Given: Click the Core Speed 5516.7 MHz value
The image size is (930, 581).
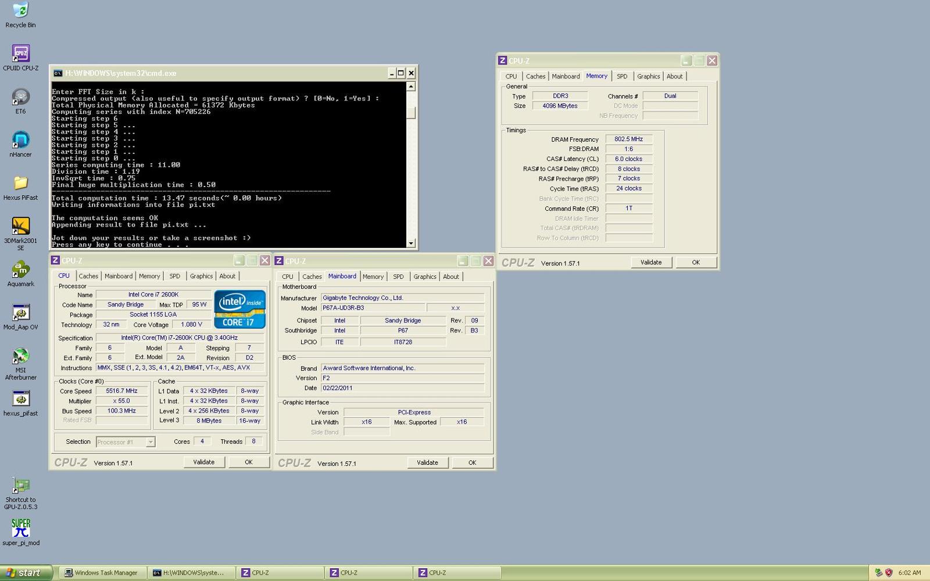Looking at the screenshot, I should pyautogui.click(x=121, y=391).
